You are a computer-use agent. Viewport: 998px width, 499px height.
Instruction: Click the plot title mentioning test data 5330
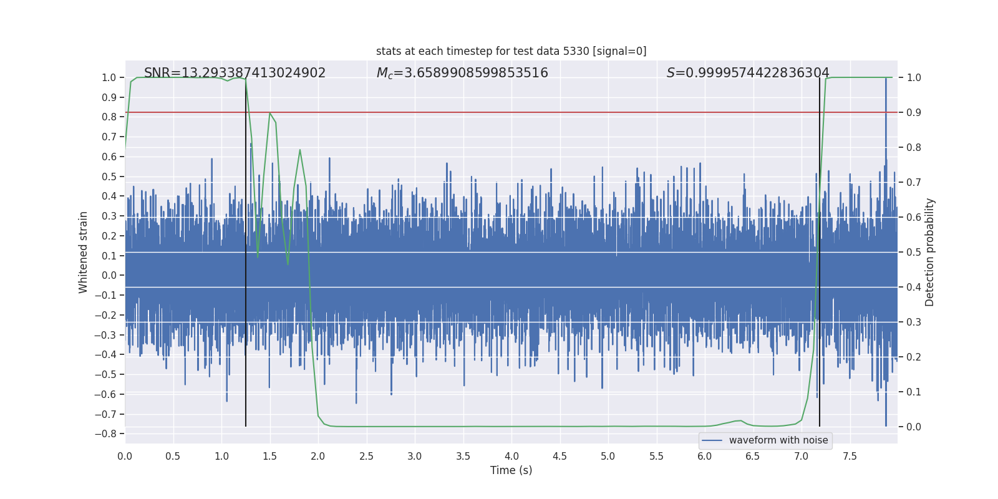[x=511, y=51]
